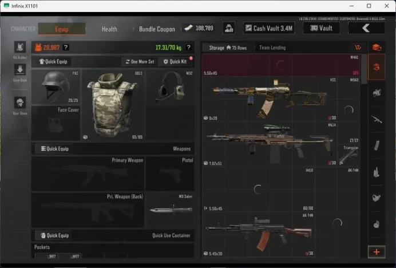396x268 pixels.
Task: Open the Gear Store icon
Action: 20,103
